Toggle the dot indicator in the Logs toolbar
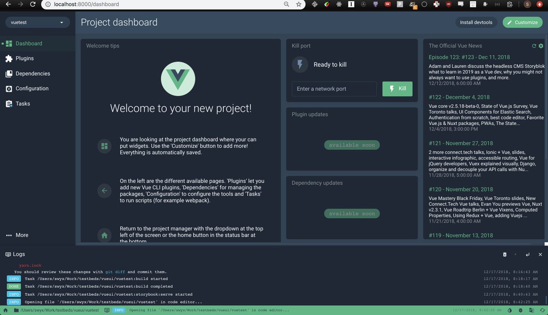 [516, 254]
